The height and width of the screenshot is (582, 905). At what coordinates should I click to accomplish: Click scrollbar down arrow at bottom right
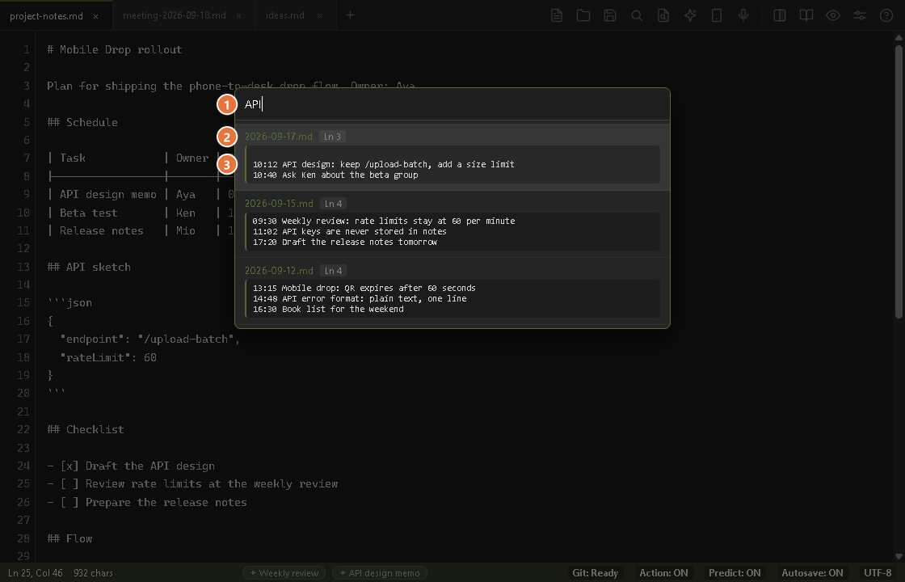pos(898,557)
